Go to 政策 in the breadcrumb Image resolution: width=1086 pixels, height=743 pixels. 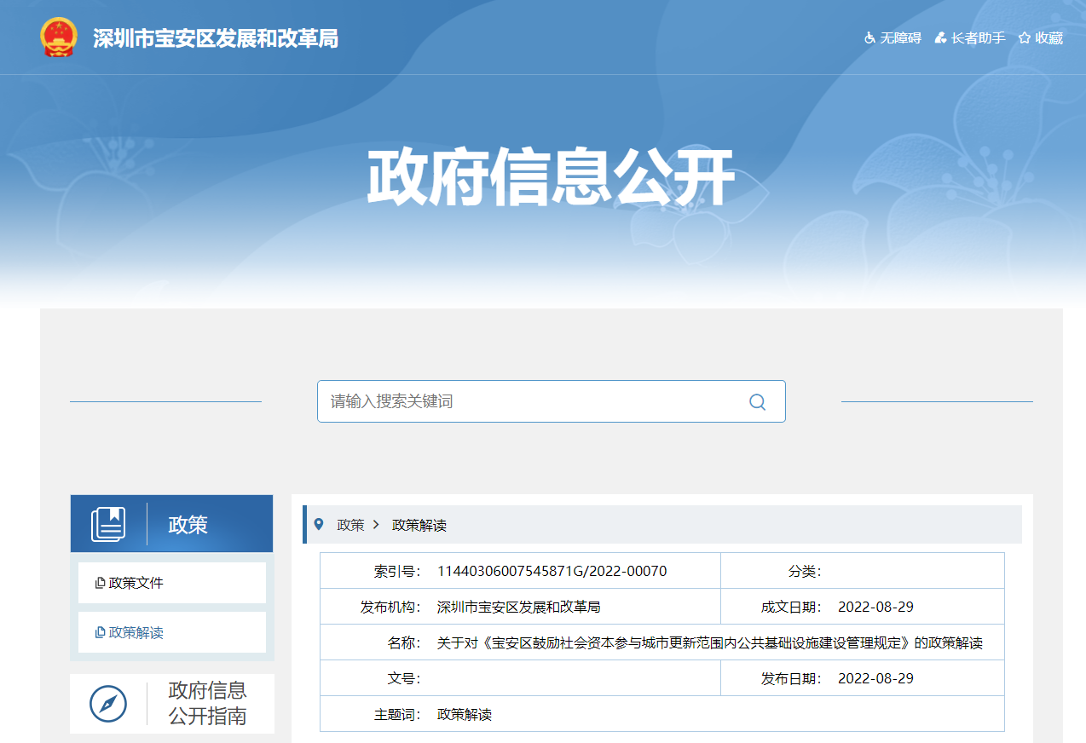[350, 525]
